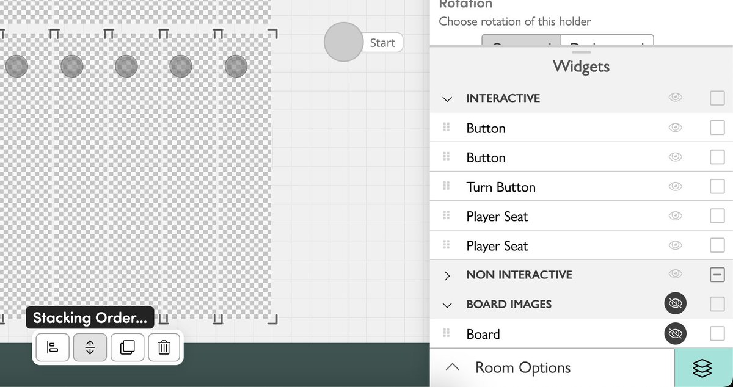Toggle Turn Button visibility eye
The height and width of the screenshot is (387, 733).
point(675,186)
